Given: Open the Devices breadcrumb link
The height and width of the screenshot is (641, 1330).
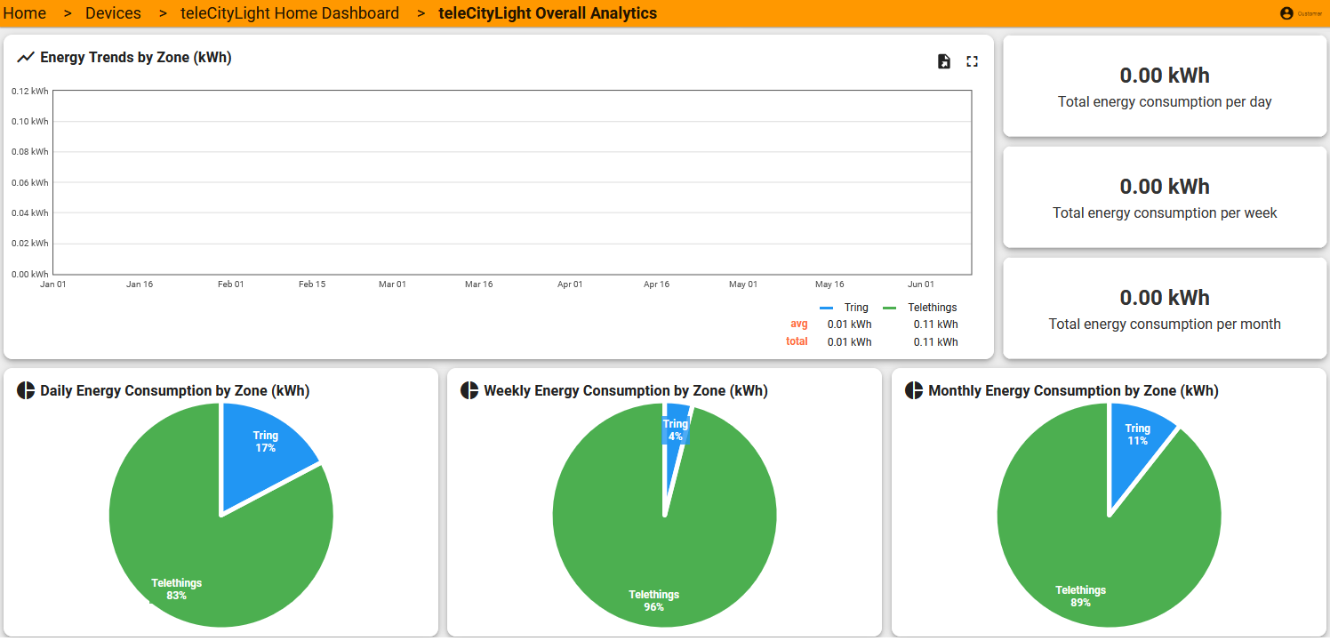Looking at the screenshot, I should coord(113,13).
